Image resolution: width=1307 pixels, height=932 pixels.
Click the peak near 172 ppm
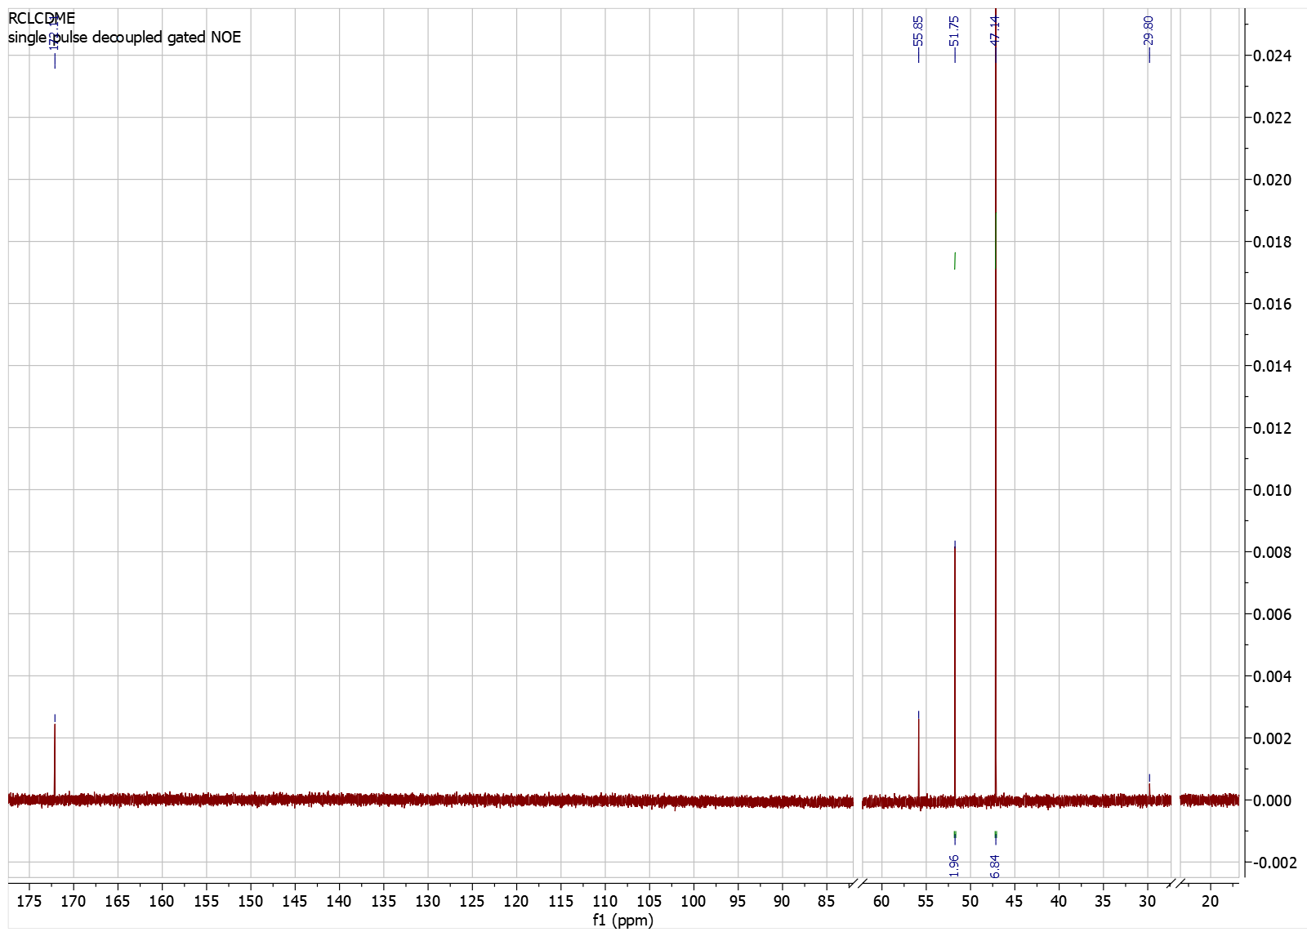[55, 760]
